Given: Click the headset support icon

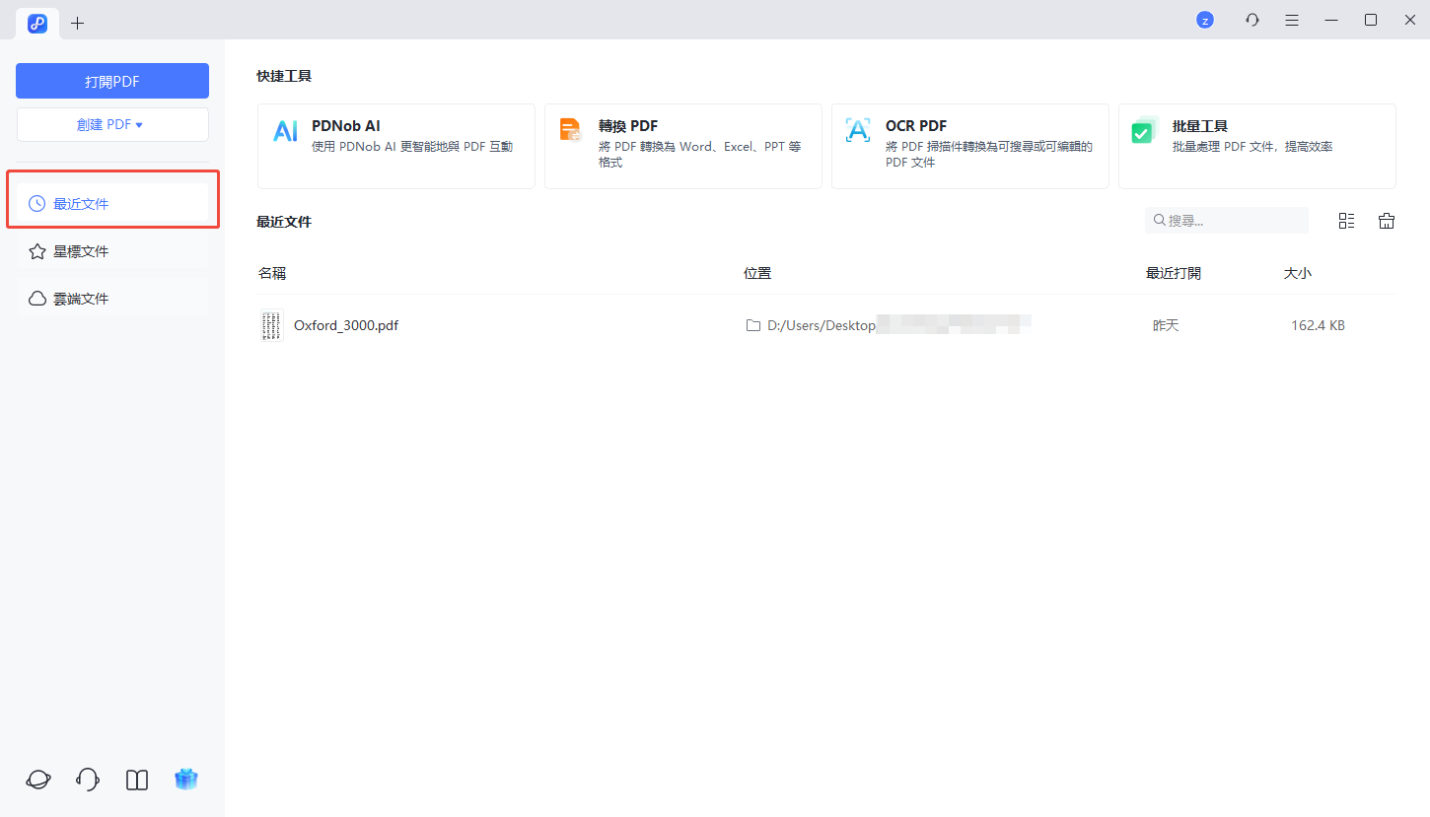Looking at the screenshot, I should tap(87, 779).
